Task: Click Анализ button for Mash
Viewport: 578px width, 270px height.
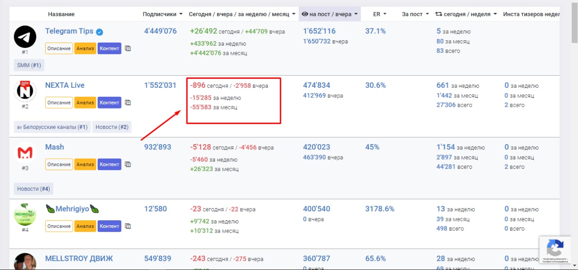Action: (x=85, y=164)
